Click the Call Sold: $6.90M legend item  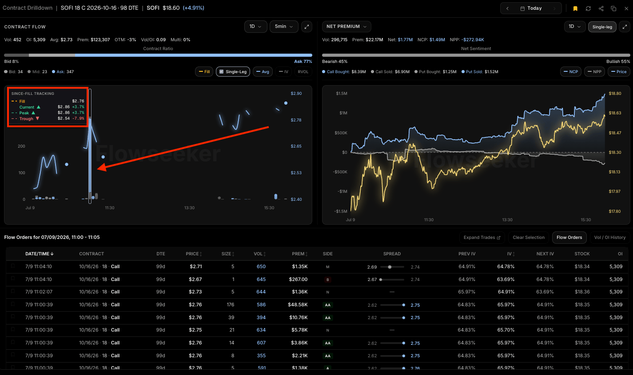(390, 72)
